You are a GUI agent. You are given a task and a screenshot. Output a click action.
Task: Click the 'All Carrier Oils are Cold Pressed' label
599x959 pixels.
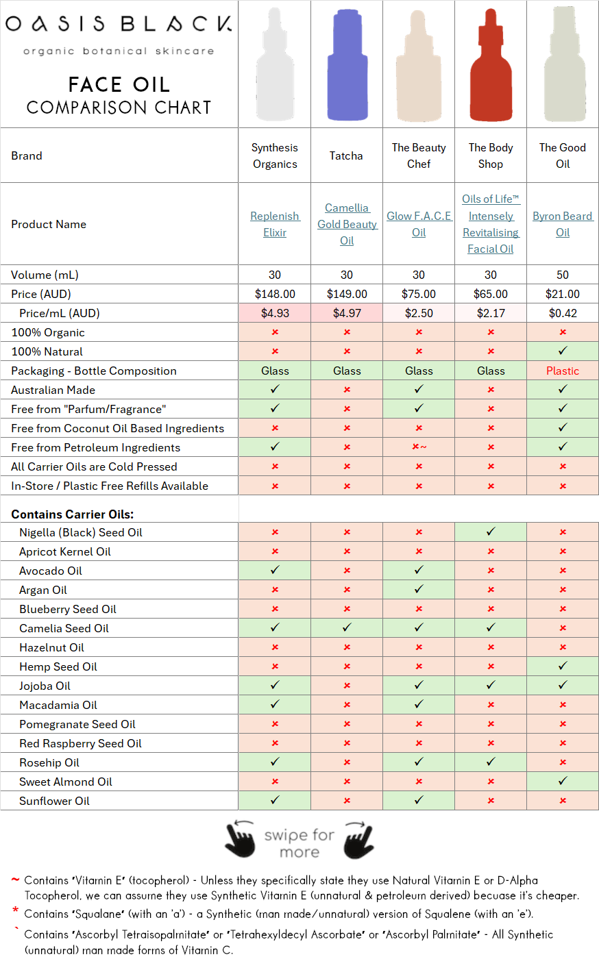(x=94, y=466)
